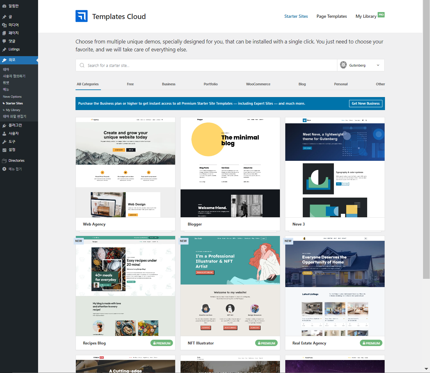Click the Listings pin icon

4,49
